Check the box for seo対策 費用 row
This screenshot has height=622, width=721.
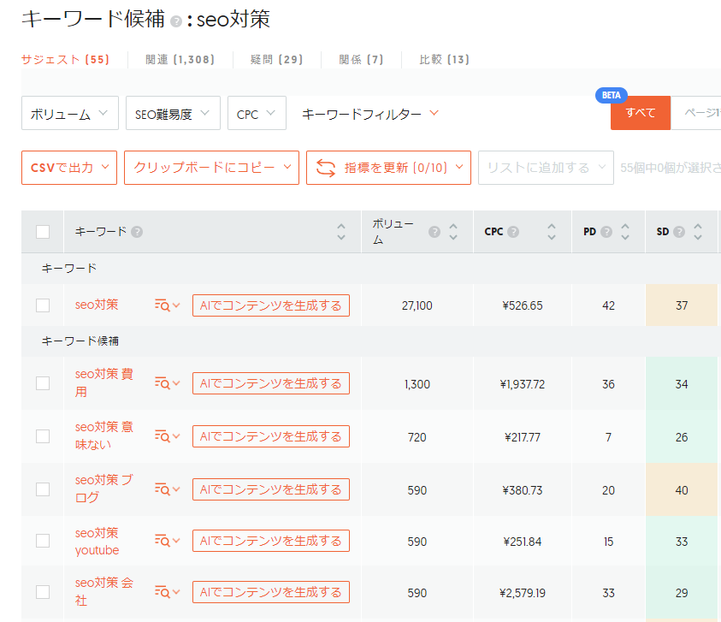43,383
